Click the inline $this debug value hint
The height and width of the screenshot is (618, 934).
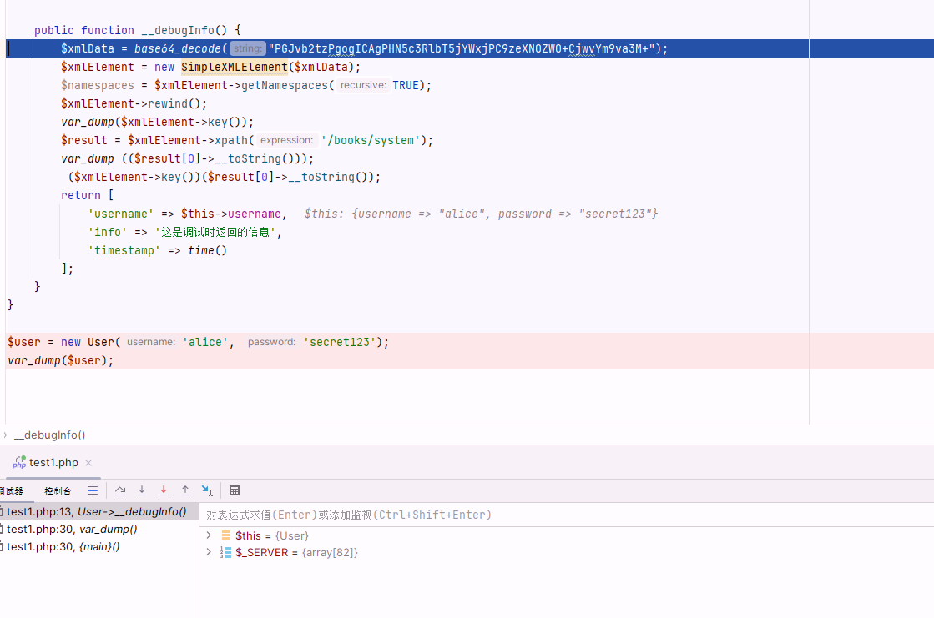[482, 214]
